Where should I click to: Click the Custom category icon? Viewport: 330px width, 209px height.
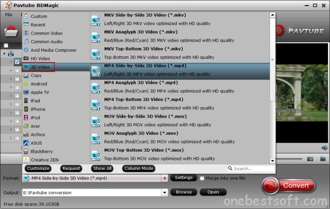click(x=26, y=16)
